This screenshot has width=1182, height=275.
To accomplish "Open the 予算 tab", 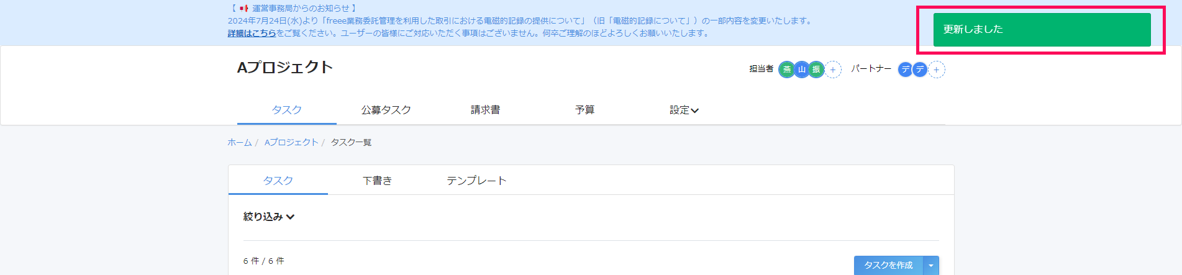I will point(585,110).
